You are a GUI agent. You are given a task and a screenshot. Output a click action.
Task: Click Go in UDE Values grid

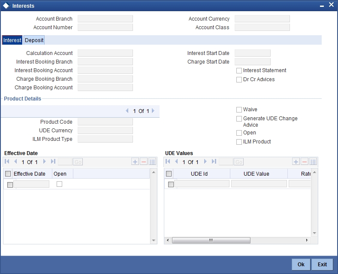point(239,162)
